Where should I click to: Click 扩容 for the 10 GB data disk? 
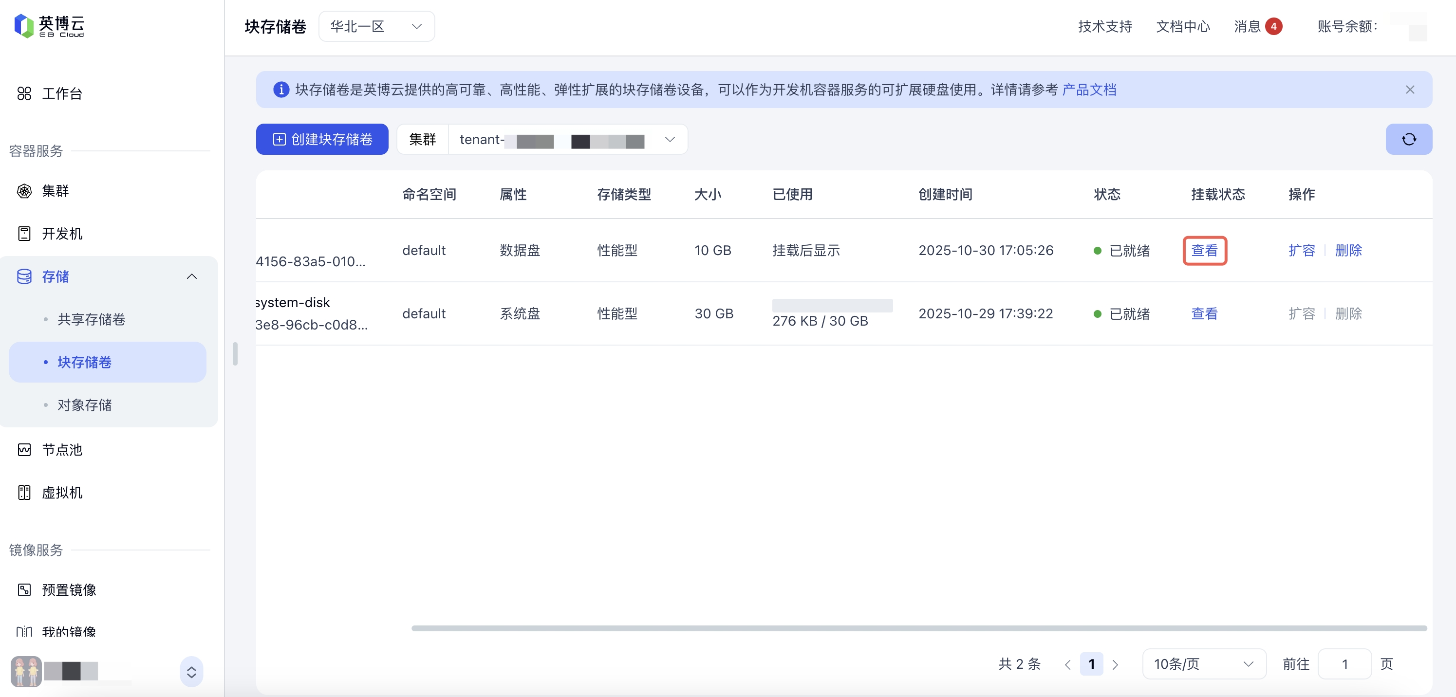pyautogui.click(x=1301, y=250)
